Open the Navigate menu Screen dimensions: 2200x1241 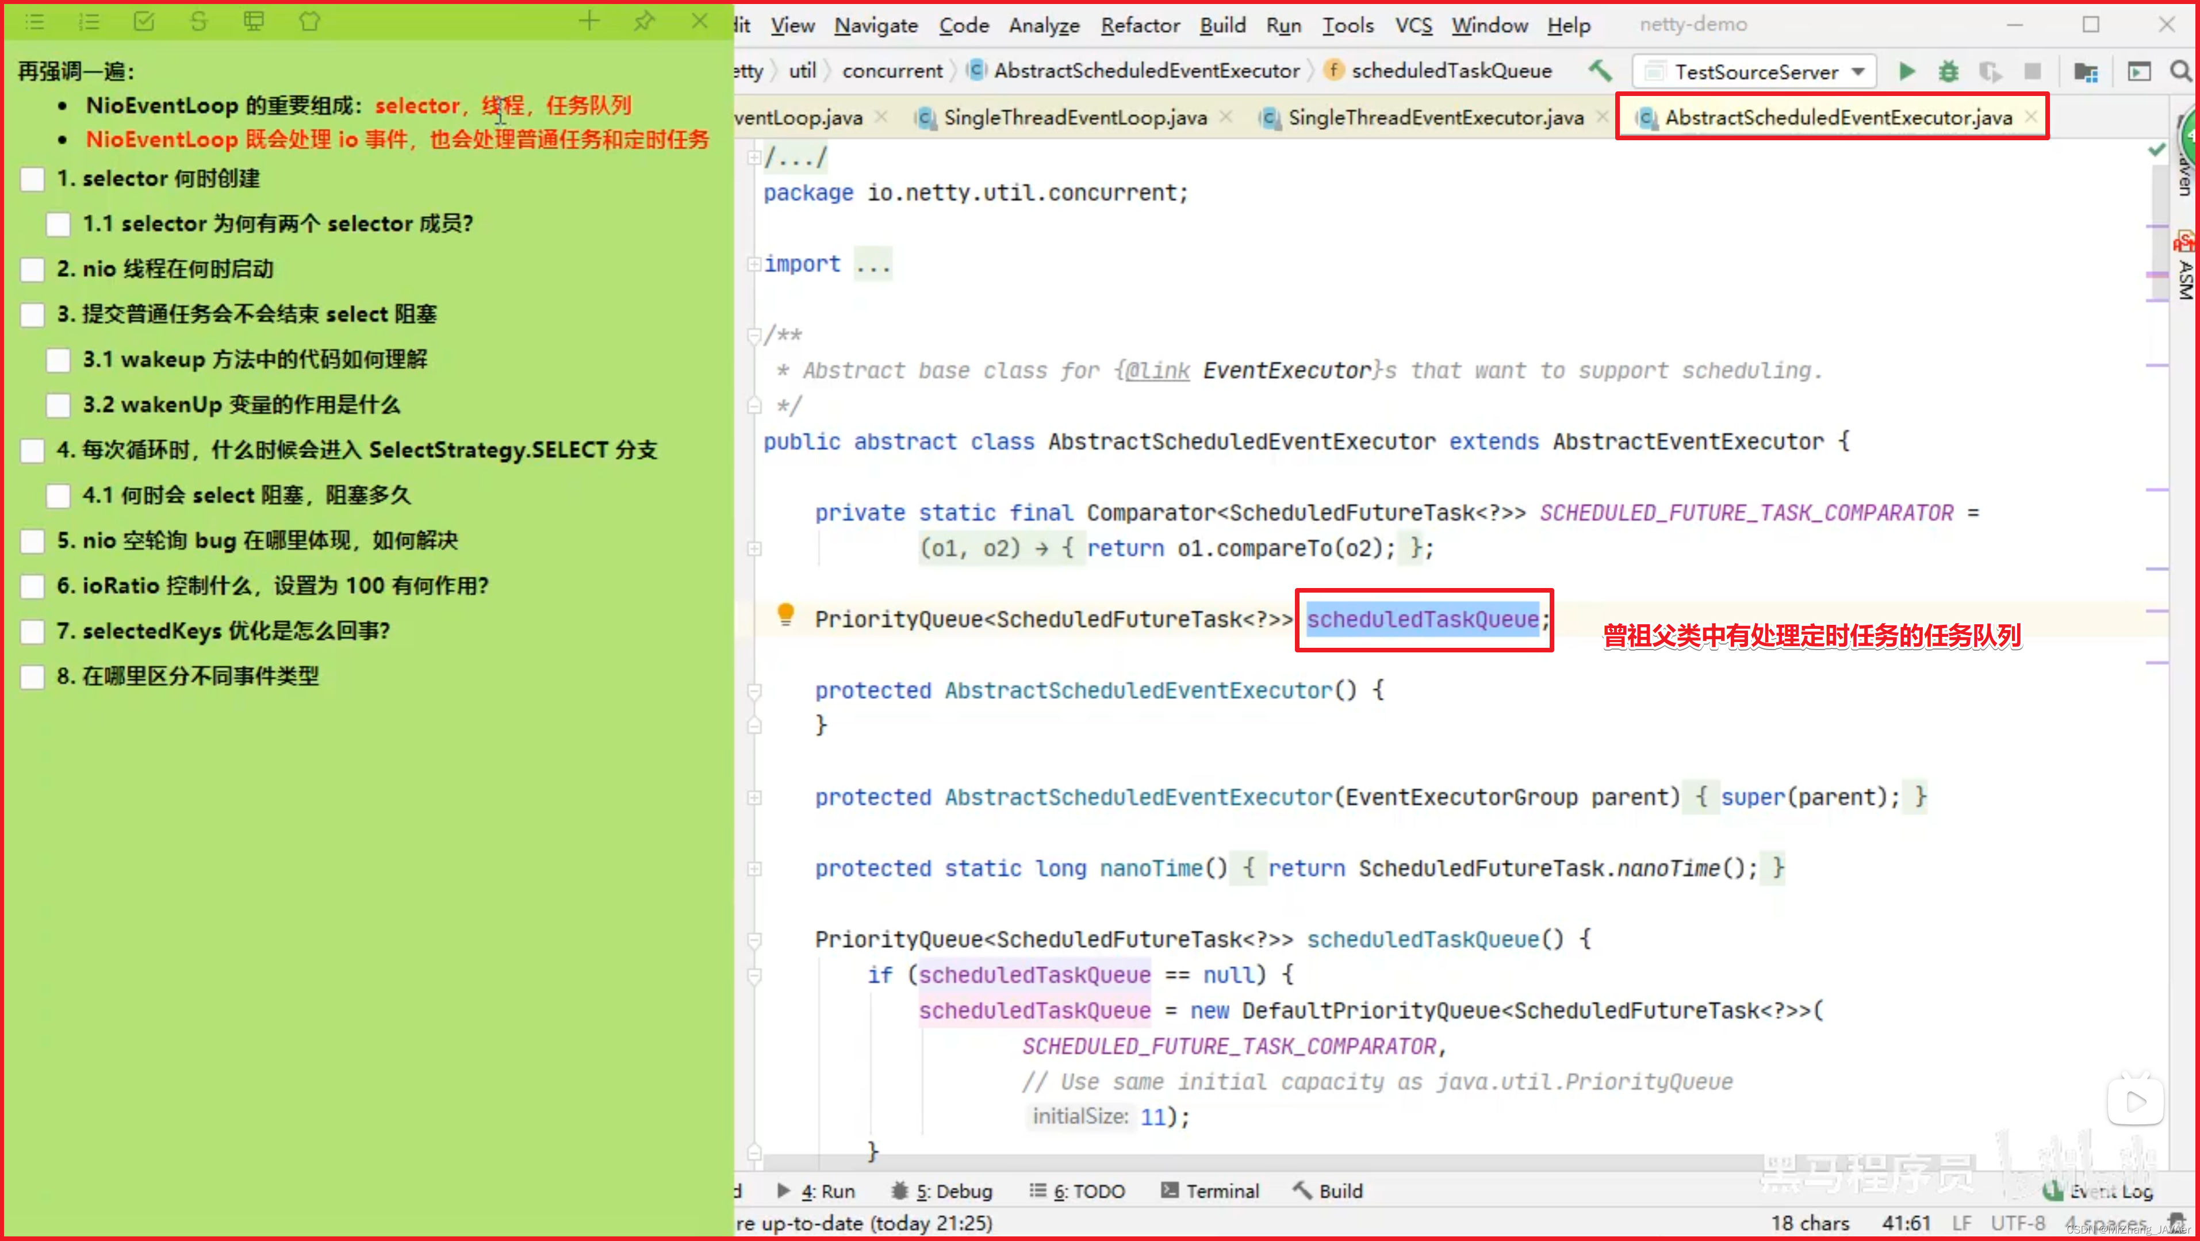[875, 26]
